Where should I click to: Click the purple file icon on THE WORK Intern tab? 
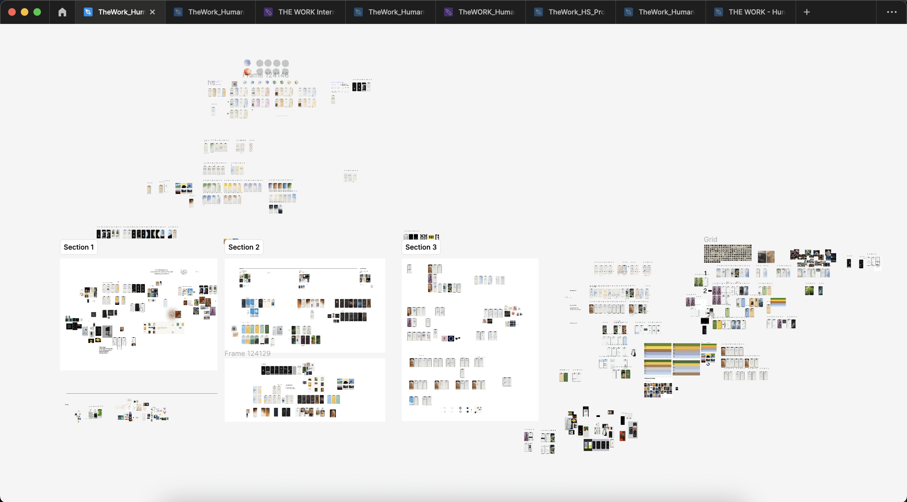coord(268,12)
